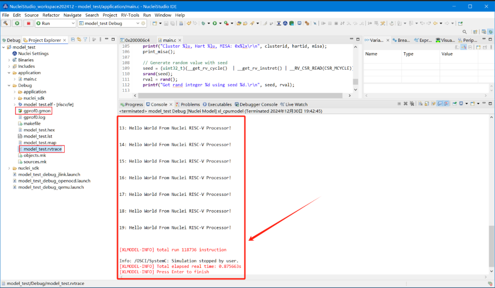495x288 pixels.
Task: Collapse the application folder under model_test
Action: coord(9,72)
